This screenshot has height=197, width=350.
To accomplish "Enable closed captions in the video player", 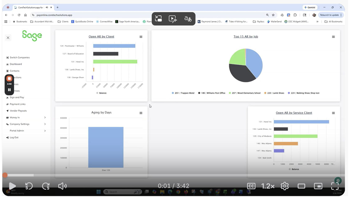I will click(x=251, y=186).
